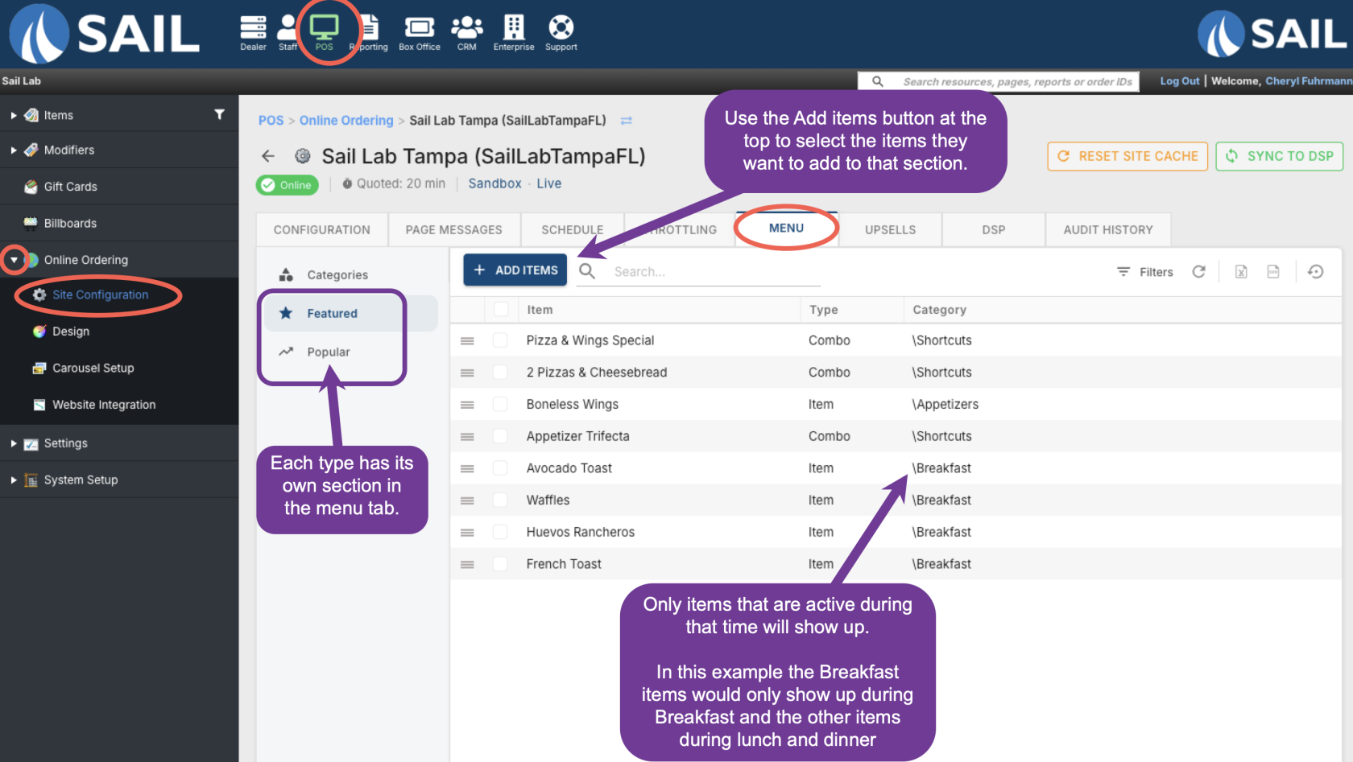Click the Gift Cards sidebar icon
Image resolution: width=1353 pixels, height=762 pixels.
click(31, 187)
